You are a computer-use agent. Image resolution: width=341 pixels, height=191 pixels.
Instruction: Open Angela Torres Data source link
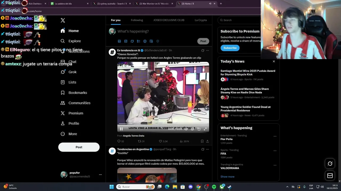(x=133, y=136)
